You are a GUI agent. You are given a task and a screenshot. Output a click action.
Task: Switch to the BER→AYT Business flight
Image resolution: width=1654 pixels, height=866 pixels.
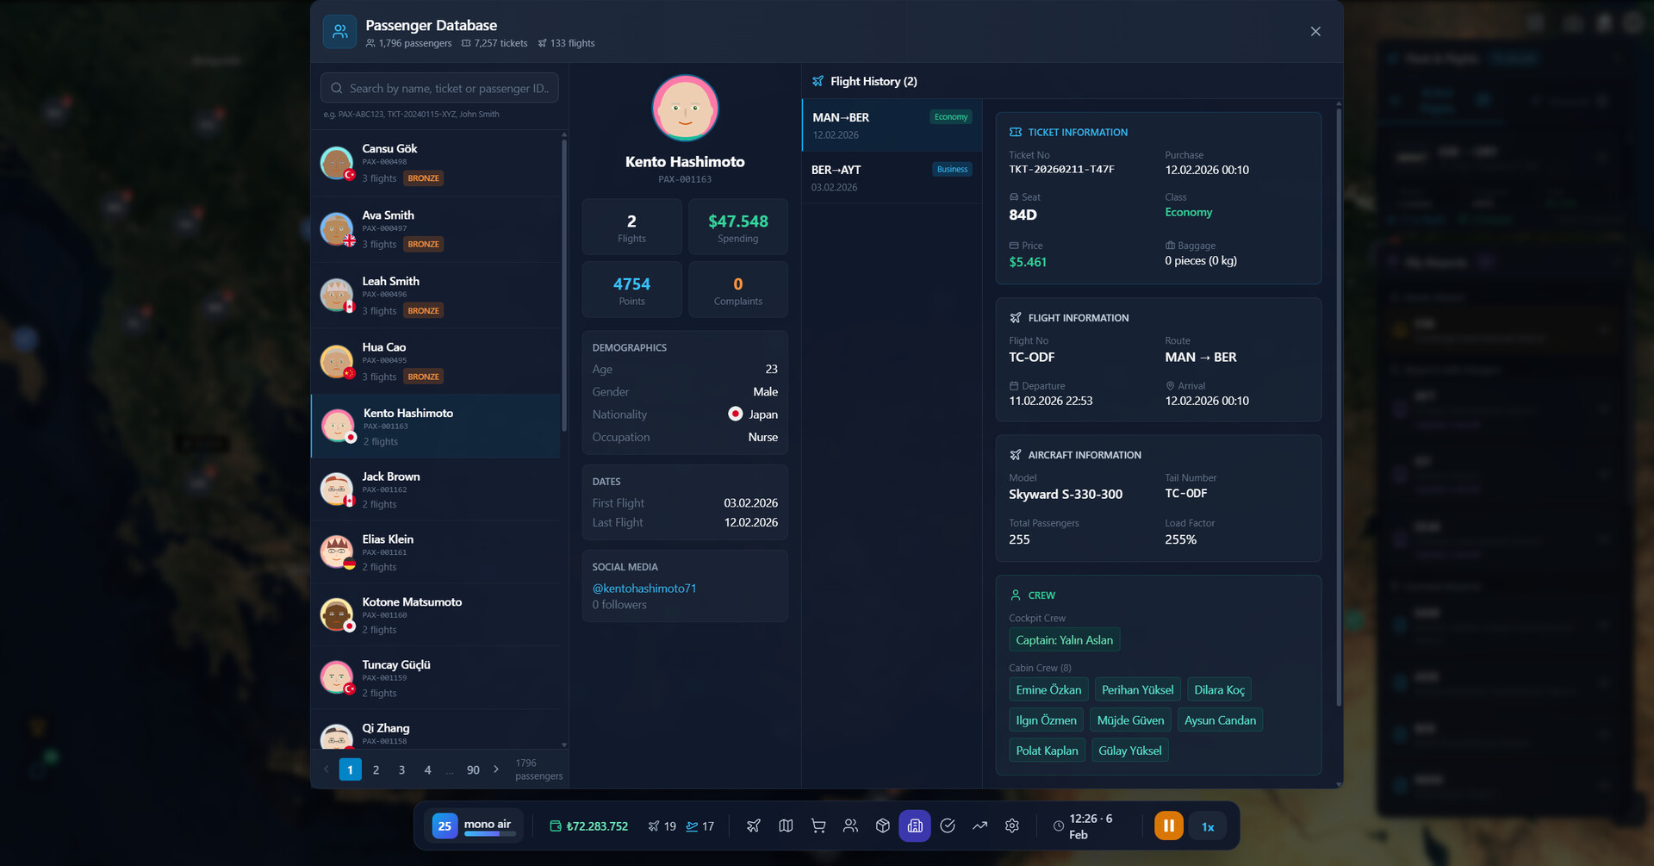click(890, 178)
